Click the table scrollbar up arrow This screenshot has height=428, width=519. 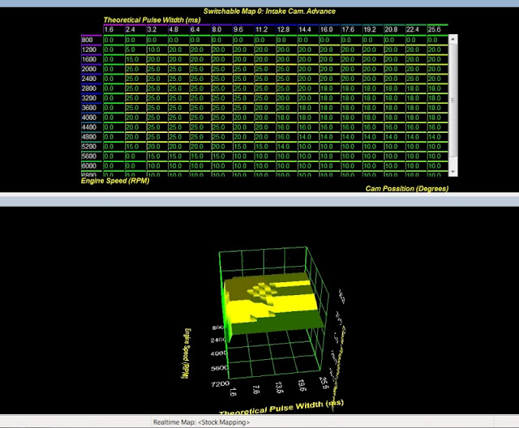coord(453,39)
